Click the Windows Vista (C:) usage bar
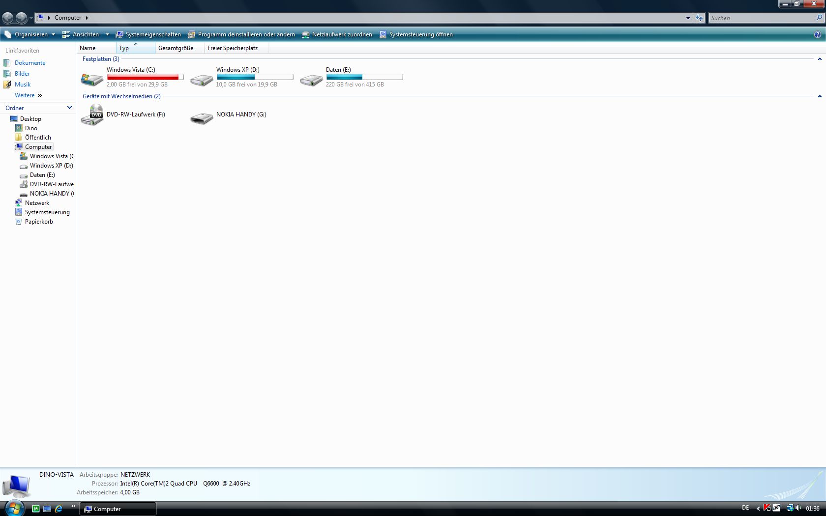 click(145, 77)
